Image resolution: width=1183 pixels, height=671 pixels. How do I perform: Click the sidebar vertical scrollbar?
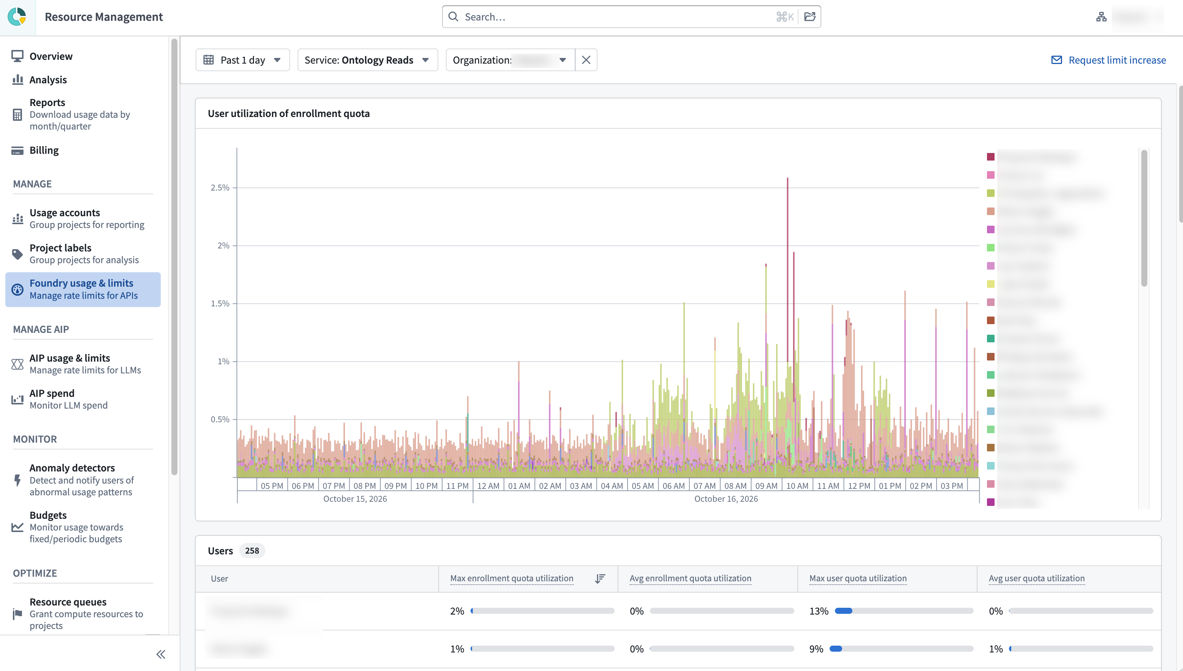pos(174,257)
